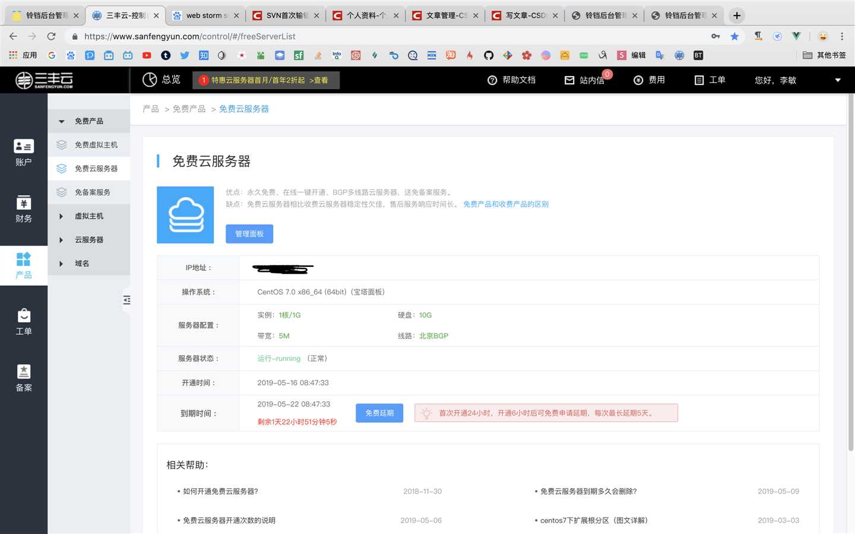
Task: Open the 应用 apps bookmark
Action: coord(23,55)
